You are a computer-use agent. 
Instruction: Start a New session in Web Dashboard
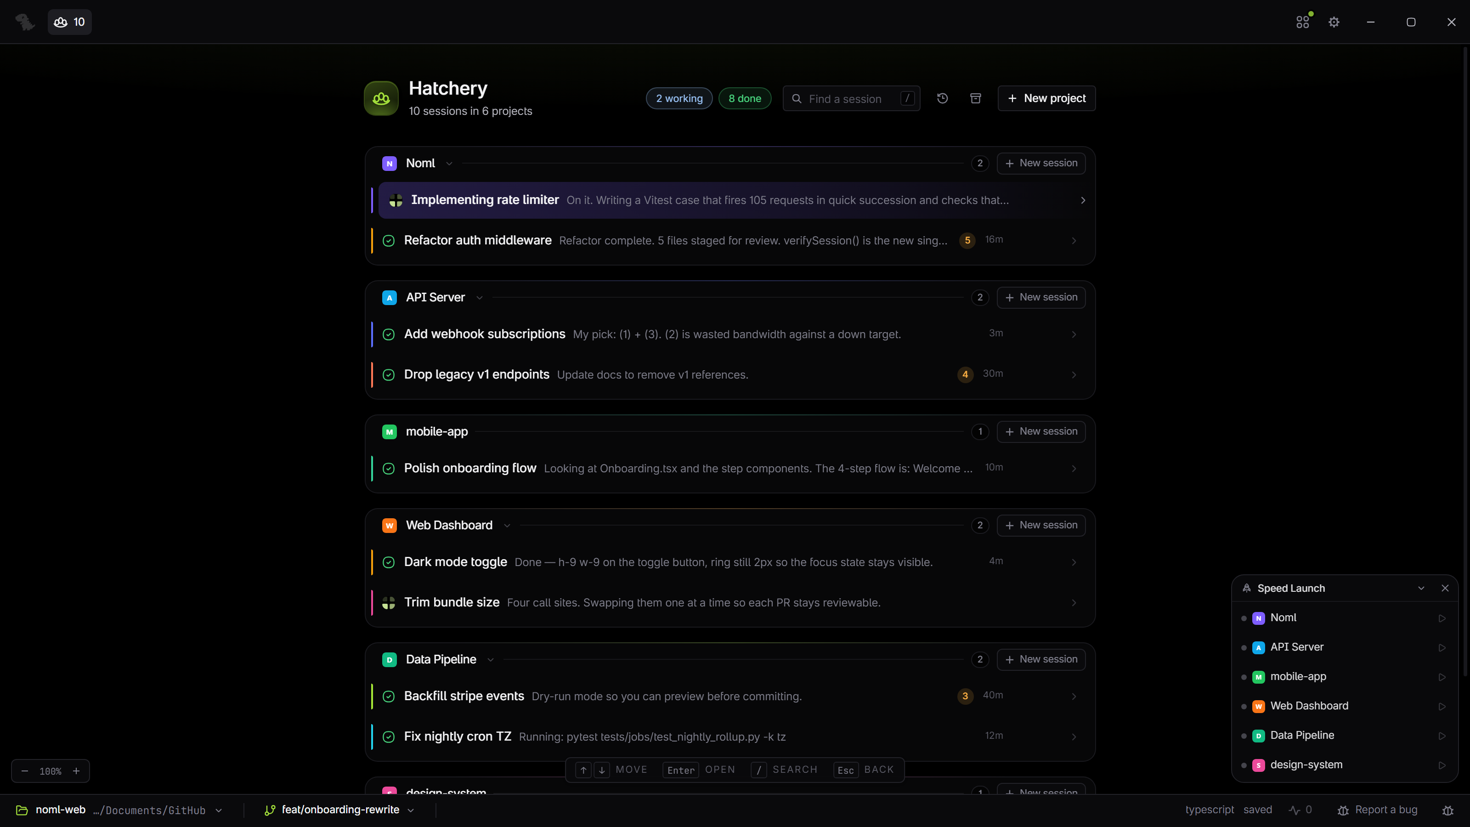pos(1041,525)
